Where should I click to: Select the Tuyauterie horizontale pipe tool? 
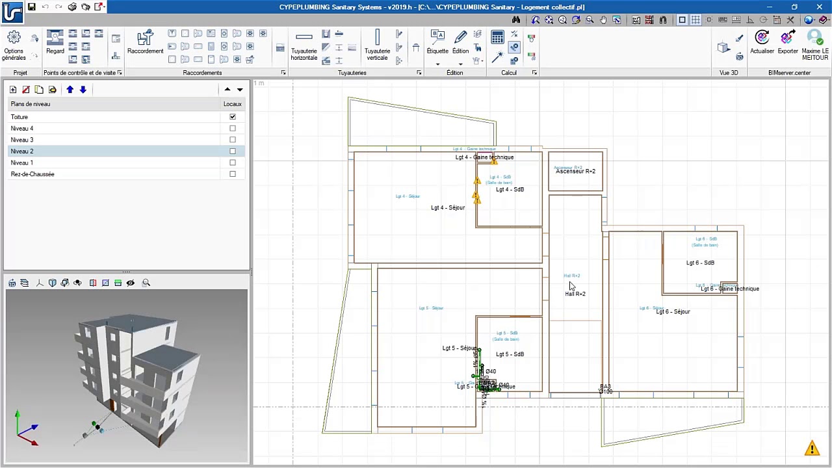click(x=304, y=45)
